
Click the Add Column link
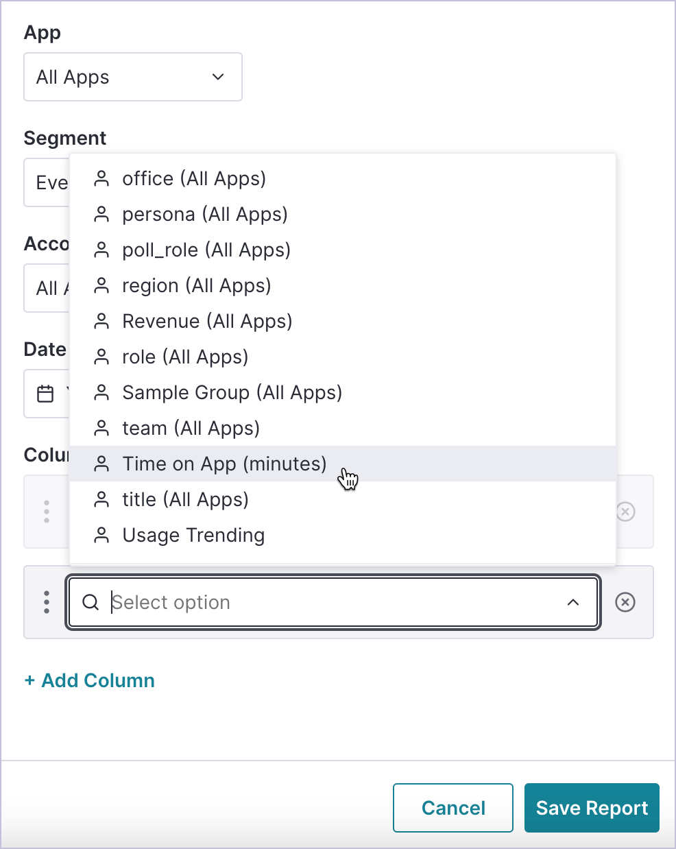tap(89, 680)
